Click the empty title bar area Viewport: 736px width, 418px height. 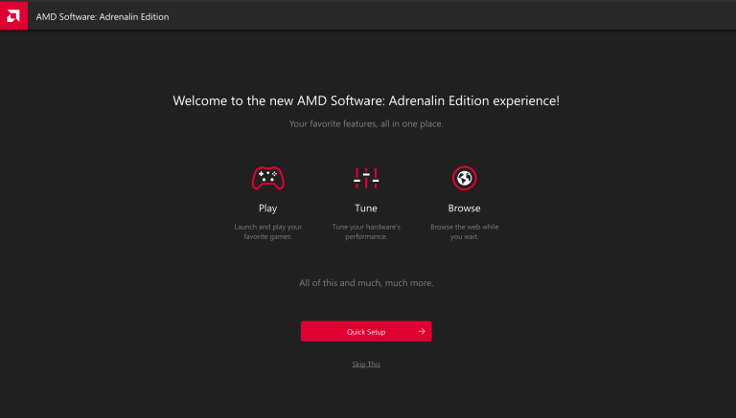450,16
